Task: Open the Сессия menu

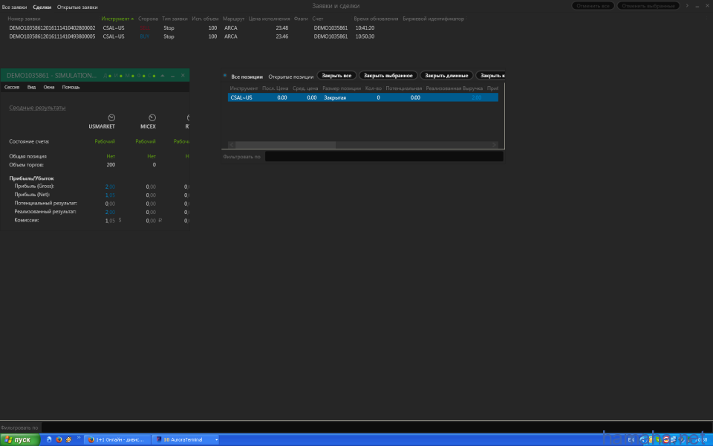Action: coord(12,87)
